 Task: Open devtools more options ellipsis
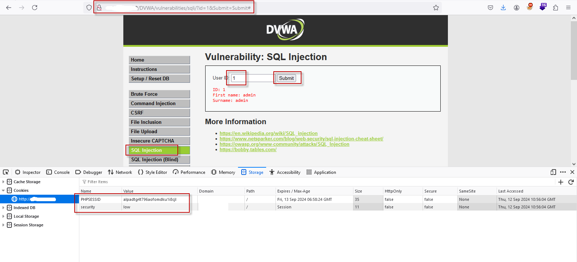(x=563, y=172)
